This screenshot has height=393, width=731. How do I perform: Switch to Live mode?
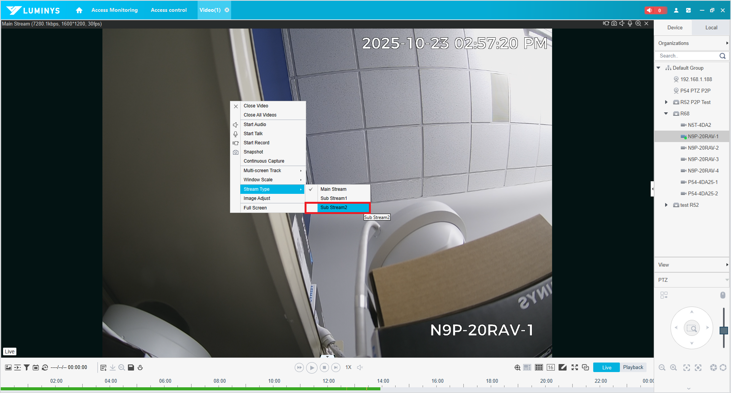(x=607, y=367)
